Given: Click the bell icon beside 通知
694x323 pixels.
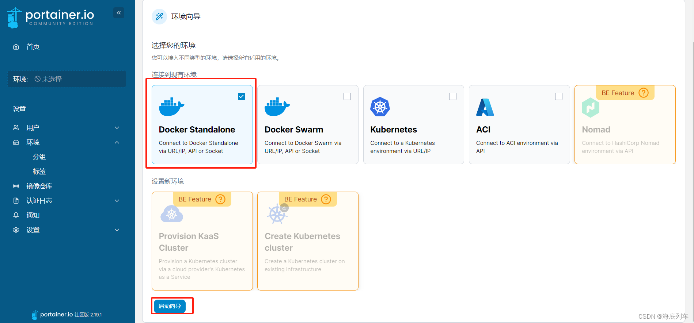Looking at the screenshot, I should point(16,215).
